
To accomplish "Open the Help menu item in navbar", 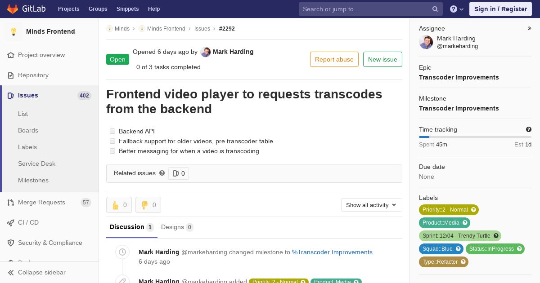I will [154, 9].
